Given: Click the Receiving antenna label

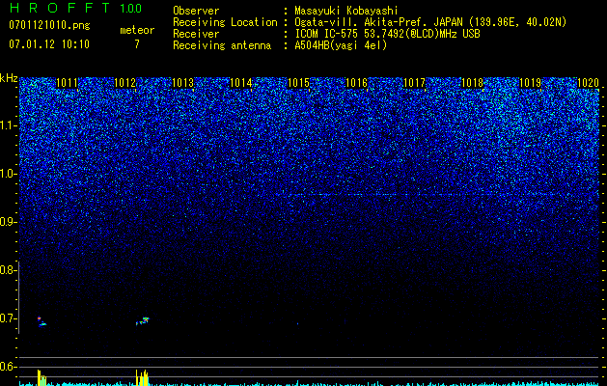Looking at the screenshot, I should (x=222, y=45).
